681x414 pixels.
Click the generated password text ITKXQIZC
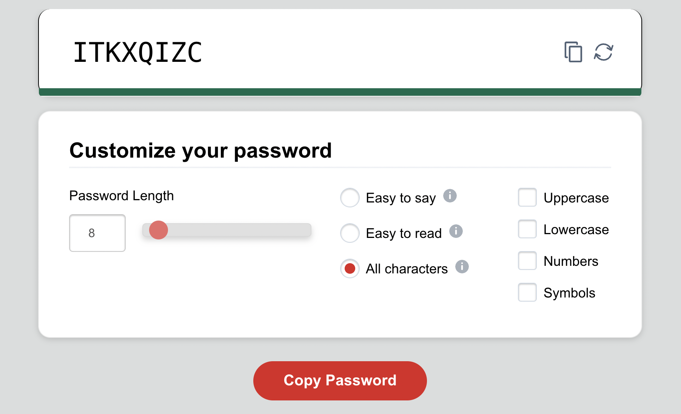pos(138,52)
